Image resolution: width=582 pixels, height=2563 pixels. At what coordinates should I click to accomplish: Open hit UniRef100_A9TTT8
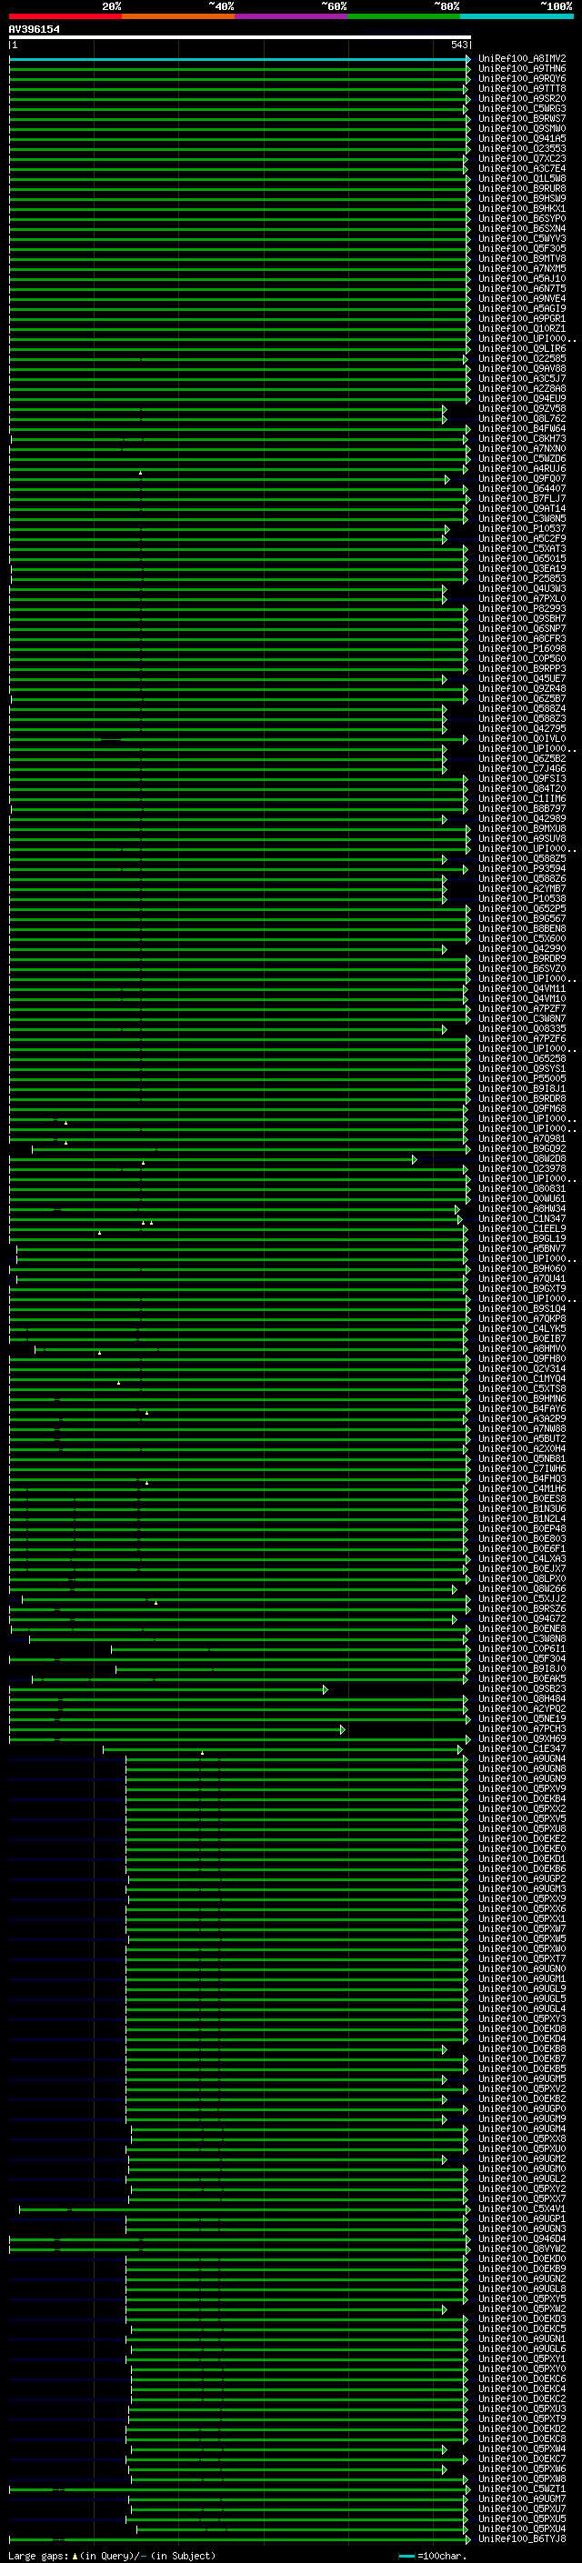tap(521, 89)
